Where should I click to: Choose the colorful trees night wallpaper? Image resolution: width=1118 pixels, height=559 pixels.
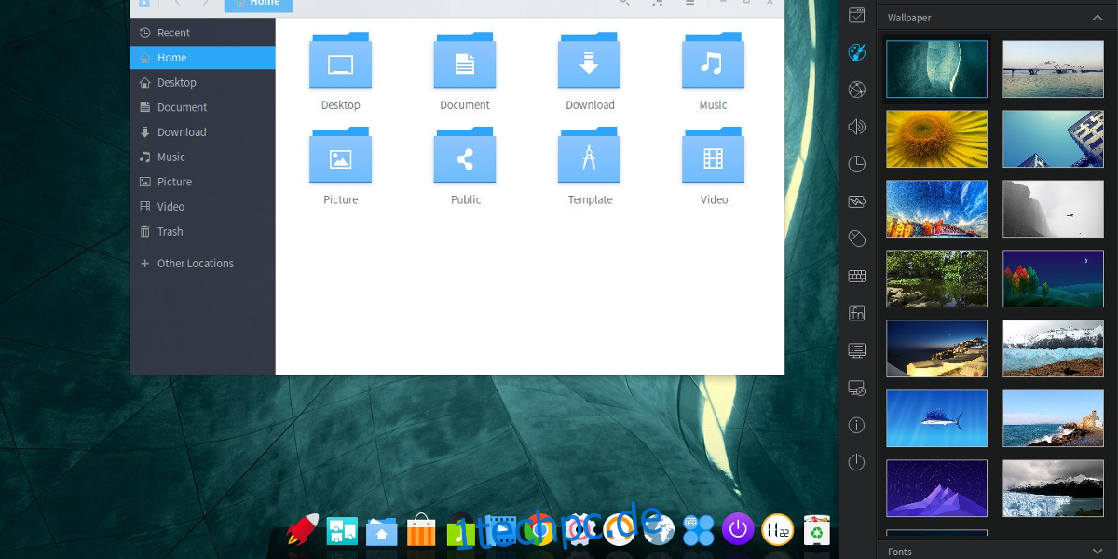tap(1053, 279)
